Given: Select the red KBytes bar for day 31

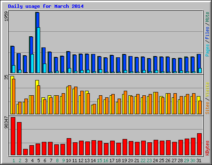Looking at the screenshot, I should click(x=200, y=144).
